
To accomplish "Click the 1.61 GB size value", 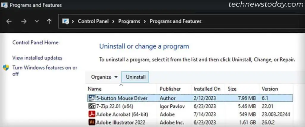I will click(247, 123).
